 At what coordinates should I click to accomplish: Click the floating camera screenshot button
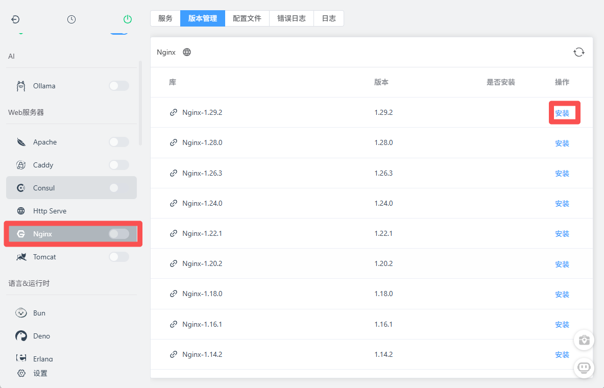584,340
